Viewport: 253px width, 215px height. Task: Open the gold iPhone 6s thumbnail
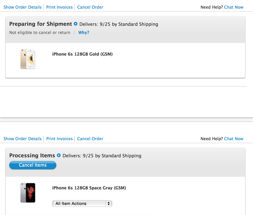click(x=28, y=59)
